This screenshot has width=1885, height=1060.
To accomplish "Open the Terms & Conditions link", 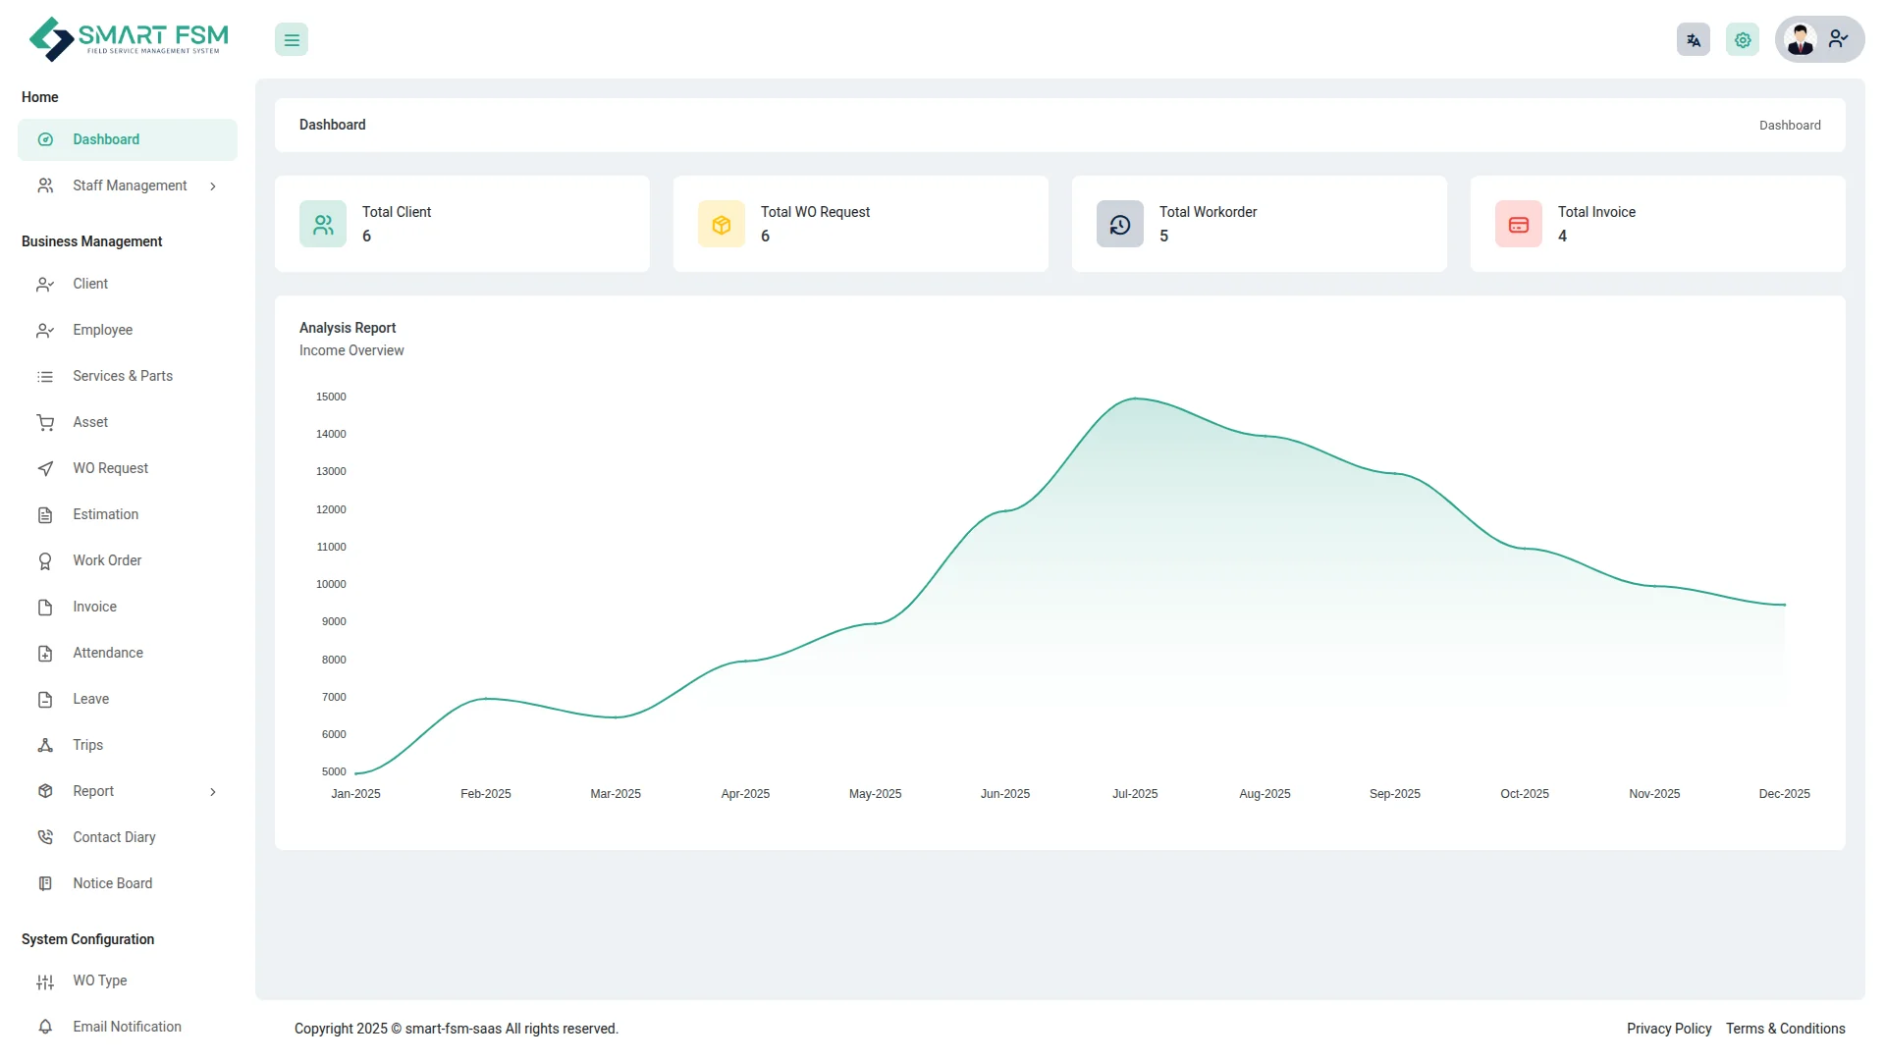I will (x=1785, y=1029).
